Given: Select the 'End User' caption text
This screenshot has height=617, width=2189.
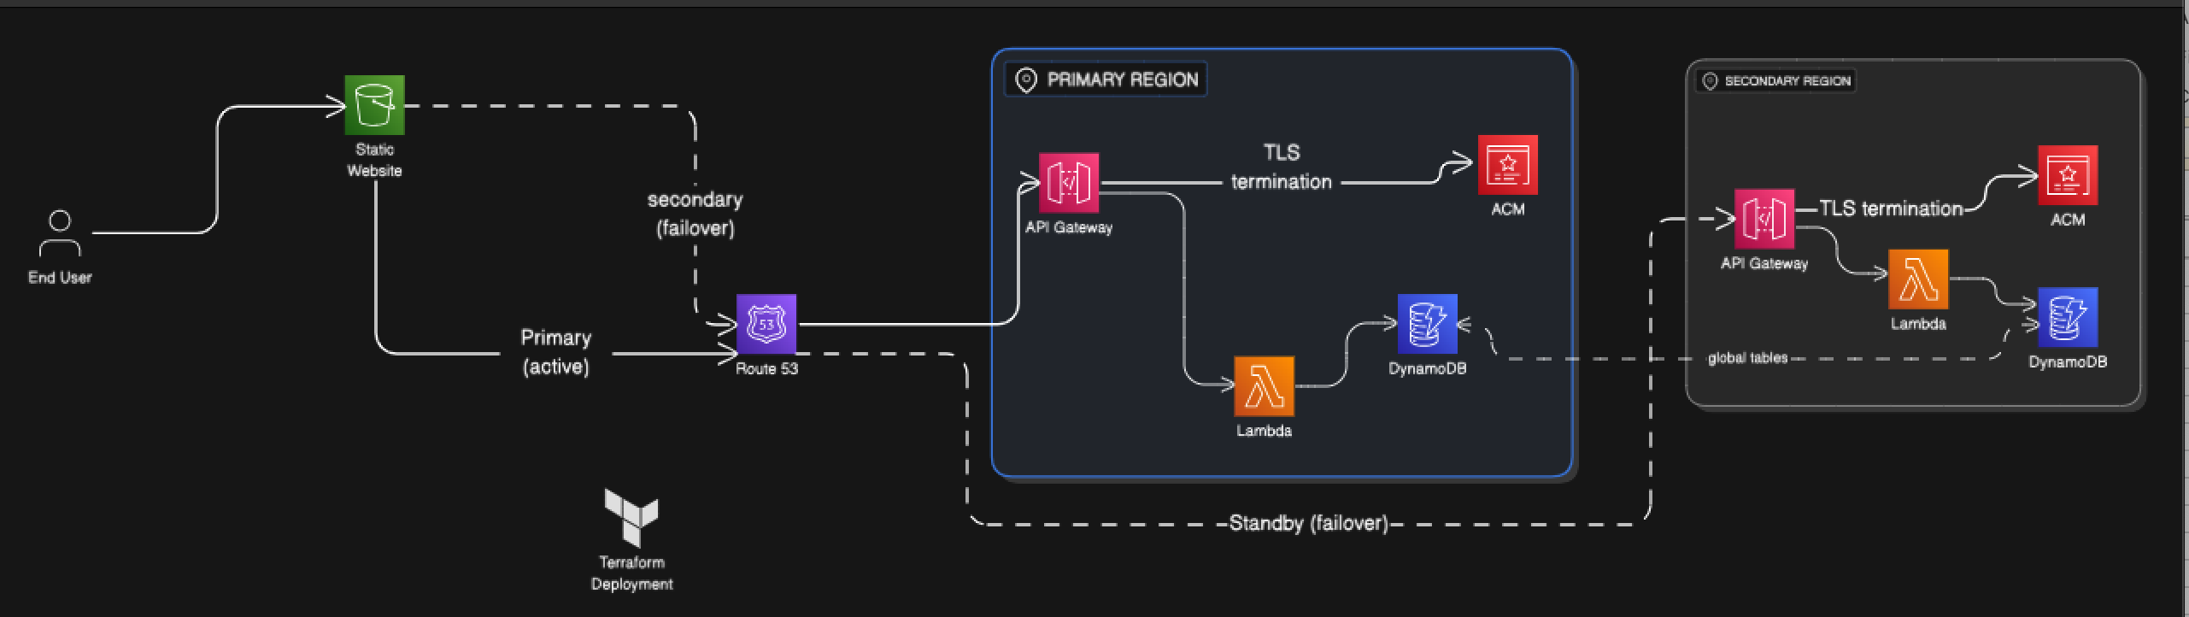Looking at the screenshot, I should pos(60,277).
